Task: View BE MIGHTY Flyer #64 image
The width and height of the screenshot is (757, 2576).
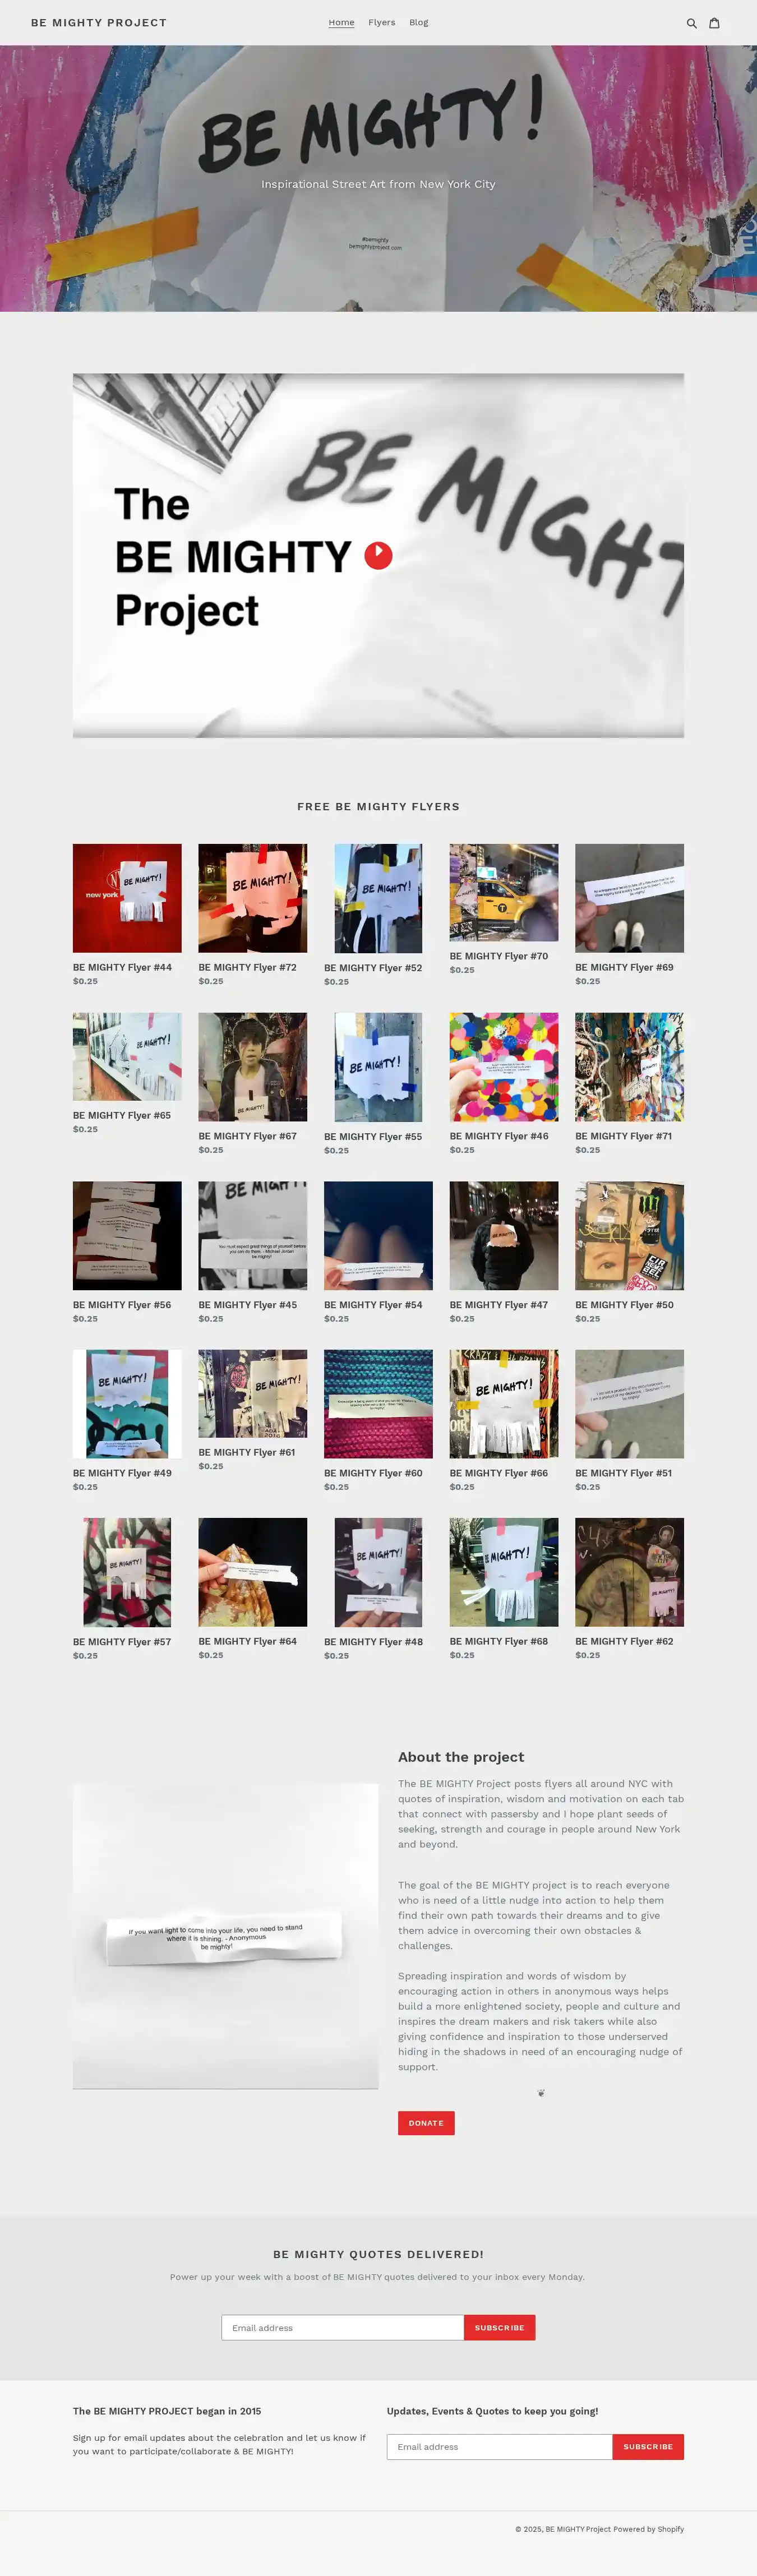Action: [253, 1572]
